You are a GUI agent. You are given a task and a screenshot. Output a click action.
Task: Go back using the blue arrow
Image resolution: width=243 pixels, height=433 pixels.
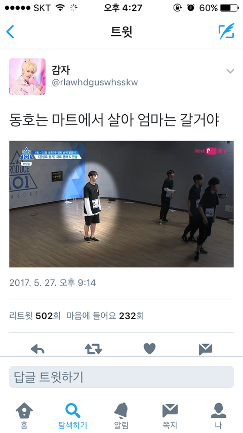coord(10,32)
